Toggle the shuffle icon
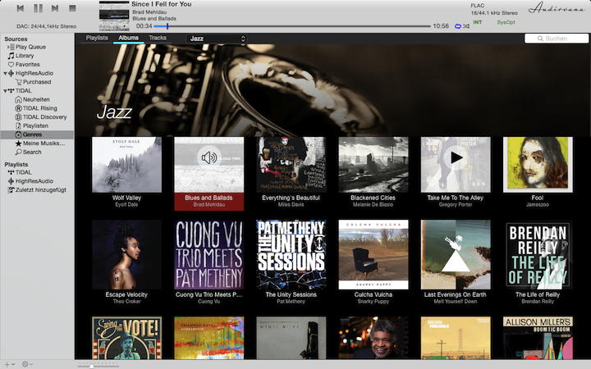This screenshot has height=369, width=591. pos(466,26)
